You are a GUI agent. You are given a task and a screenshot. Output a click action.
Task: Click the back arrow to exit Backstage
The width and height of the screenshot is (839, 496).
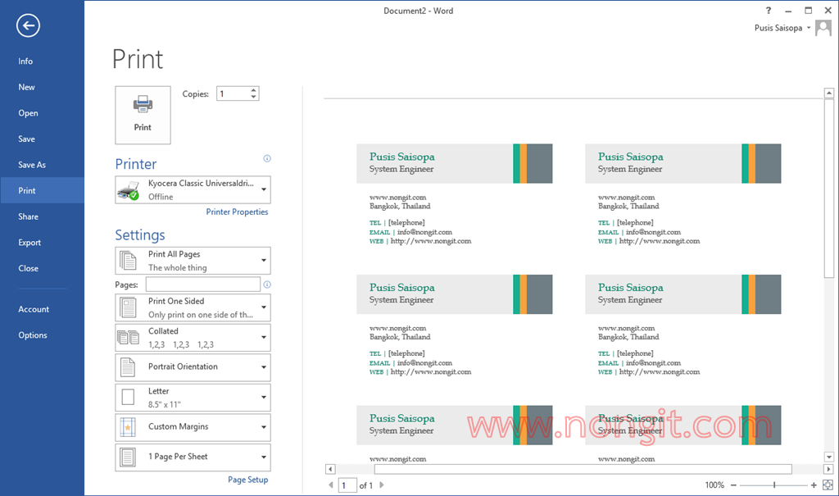(x=28, y=25)
